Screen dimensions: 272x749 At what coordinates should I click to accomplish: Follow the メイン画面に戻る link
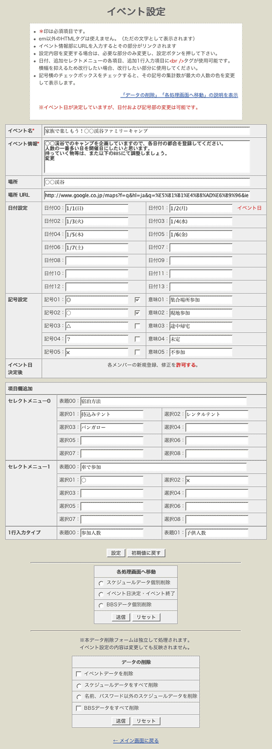click(x=136, y=741)
